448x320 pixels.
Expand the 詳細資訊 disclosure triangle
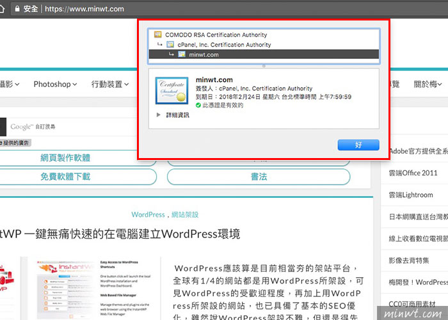pyautogui.click(x=158, y=115)
